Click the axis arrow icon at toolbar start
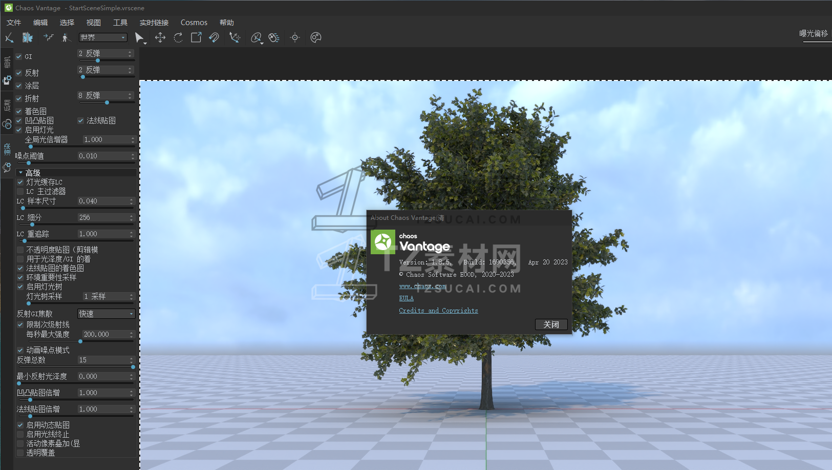832x470 pixels. pos(9,37)
